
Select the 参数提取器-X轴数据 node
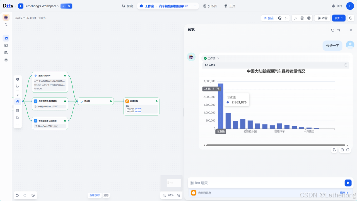coord(50,123)
